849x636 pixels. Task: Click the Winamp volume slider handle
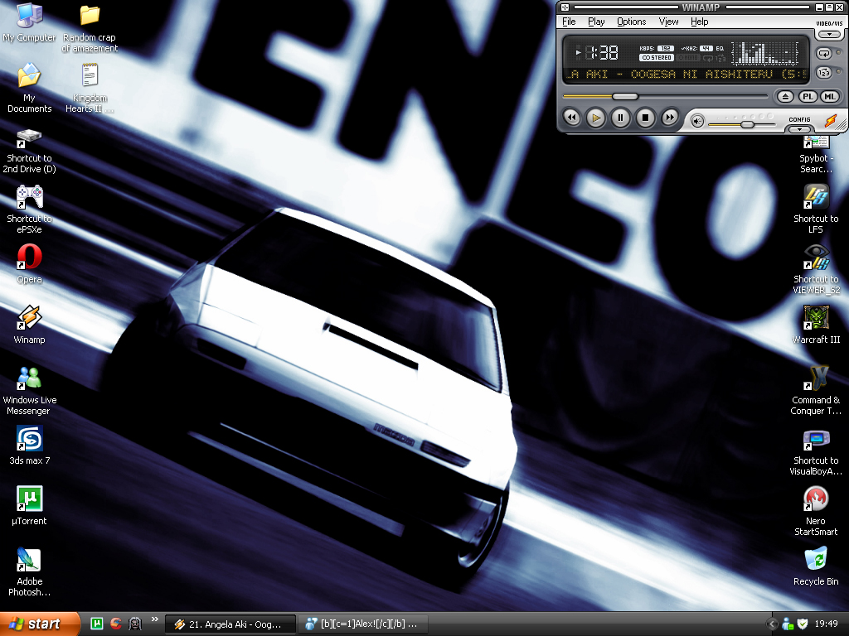[748, 124]
